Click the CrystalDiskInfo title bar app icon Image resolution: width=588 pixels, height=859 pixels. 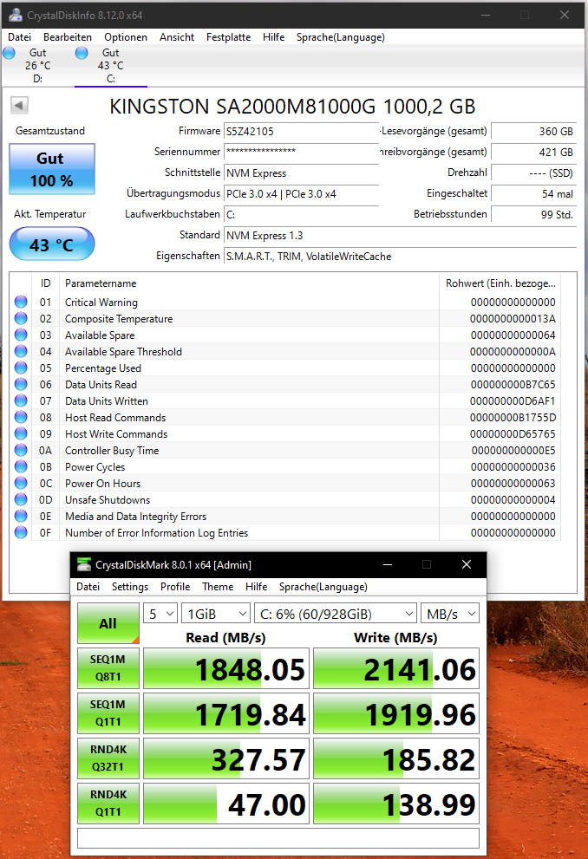[15, 15]
